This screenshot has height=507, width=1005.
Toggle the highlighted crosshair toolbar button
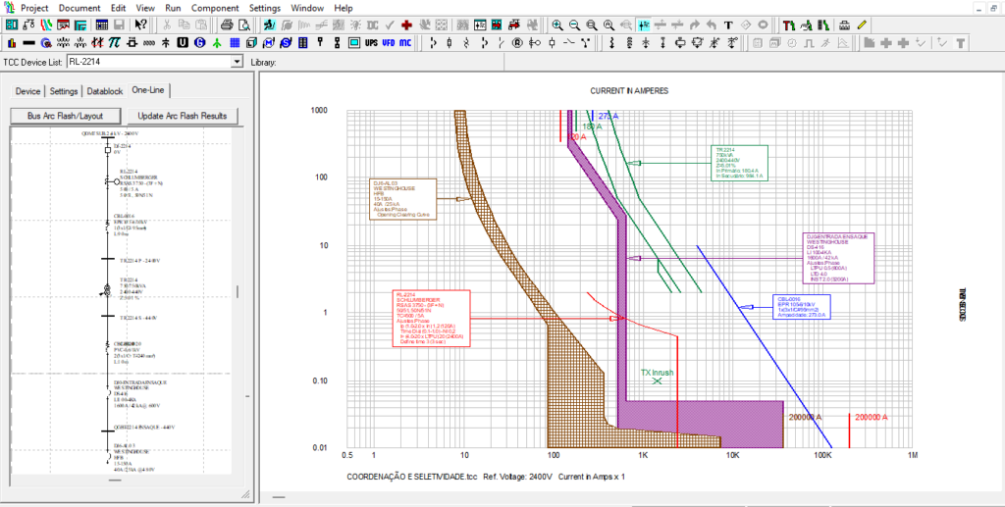643,25
